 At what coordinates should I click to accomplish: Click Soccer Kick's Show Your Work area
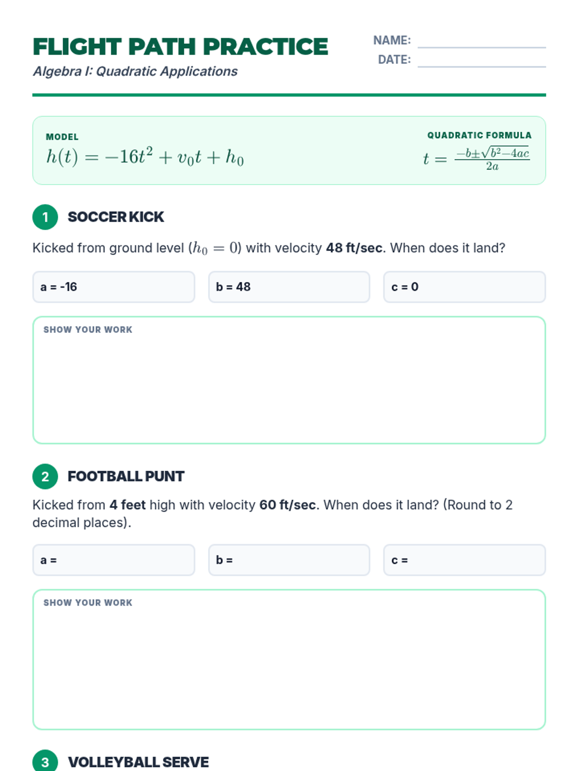(289, 385)
